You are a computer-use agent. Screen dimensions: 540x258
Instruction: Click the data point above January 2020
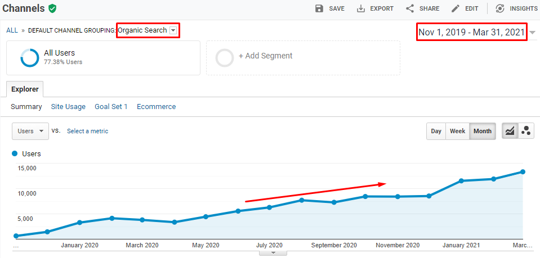click(x=79, y=223)
